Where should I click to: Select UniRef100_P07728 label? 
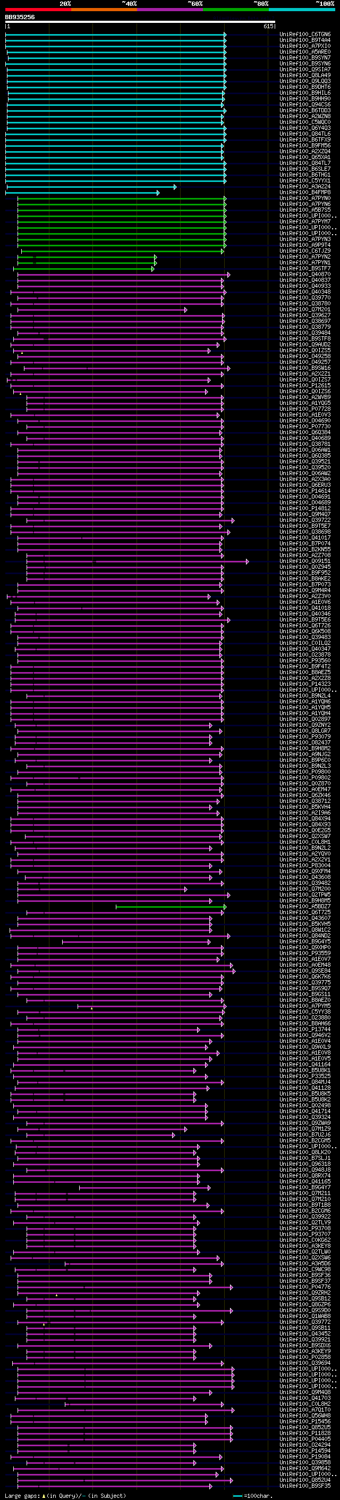pos(305,409)
